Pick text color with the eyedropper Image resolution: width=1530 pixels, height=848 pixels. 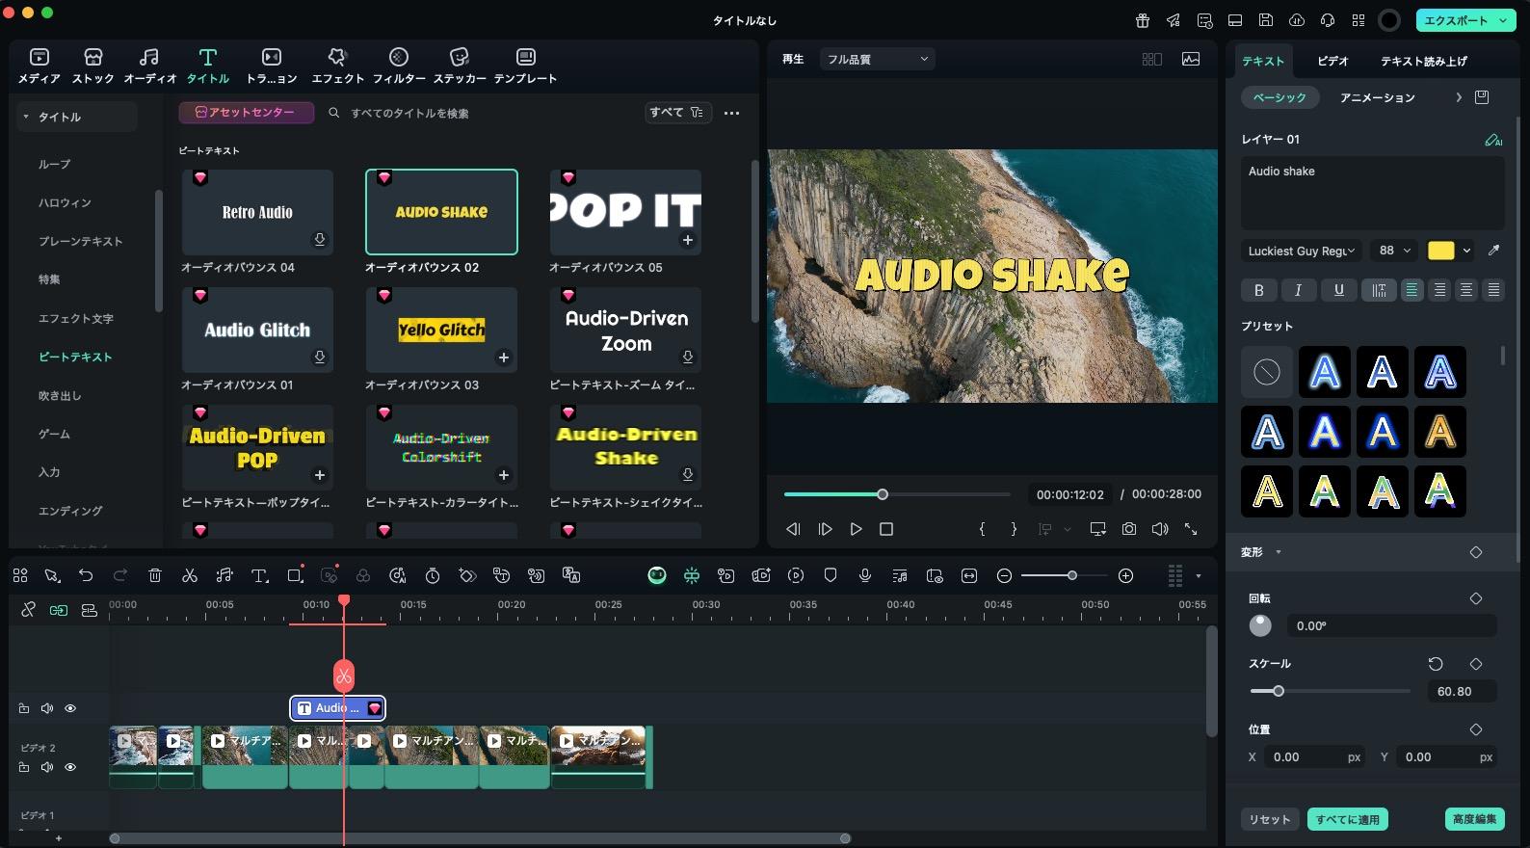click(x=1493, y=251)
